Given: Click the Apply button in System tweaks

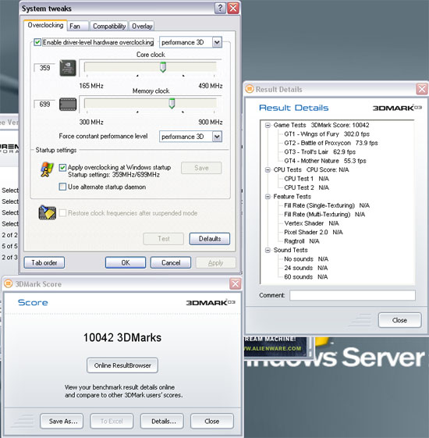Looking at the screenshot, I should 215,262.
